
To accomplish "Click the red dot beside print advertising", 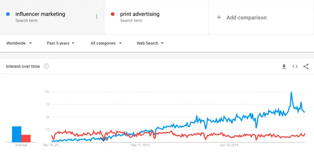I will pyautogui.click(x=112, y=14).
